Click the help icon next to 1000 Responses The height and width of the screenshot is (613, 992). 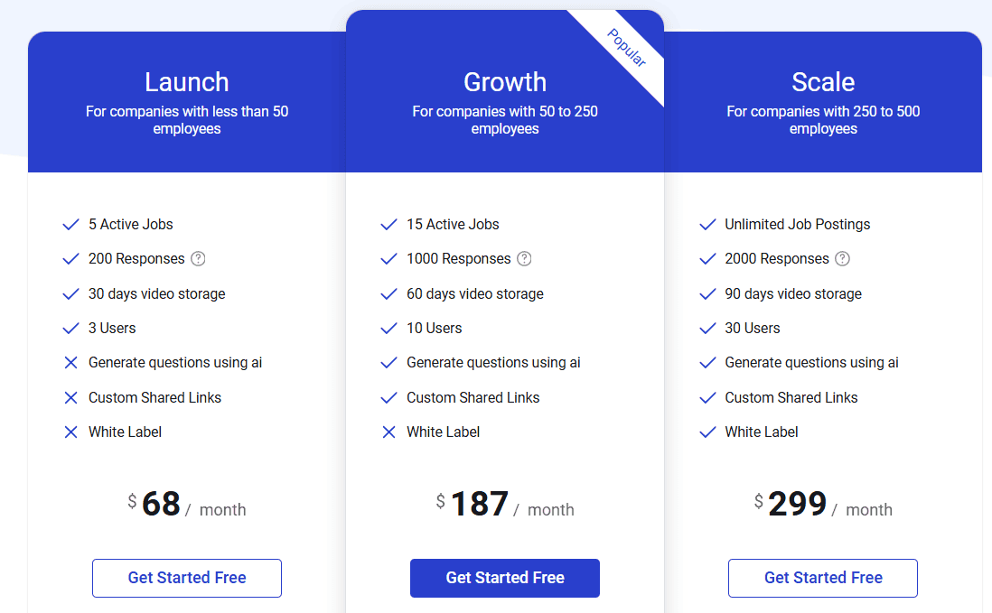click(x=525, y=259)
